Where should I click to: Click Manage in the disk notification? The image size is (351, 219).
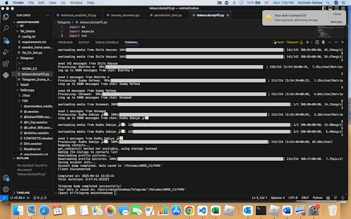[337, 22]
